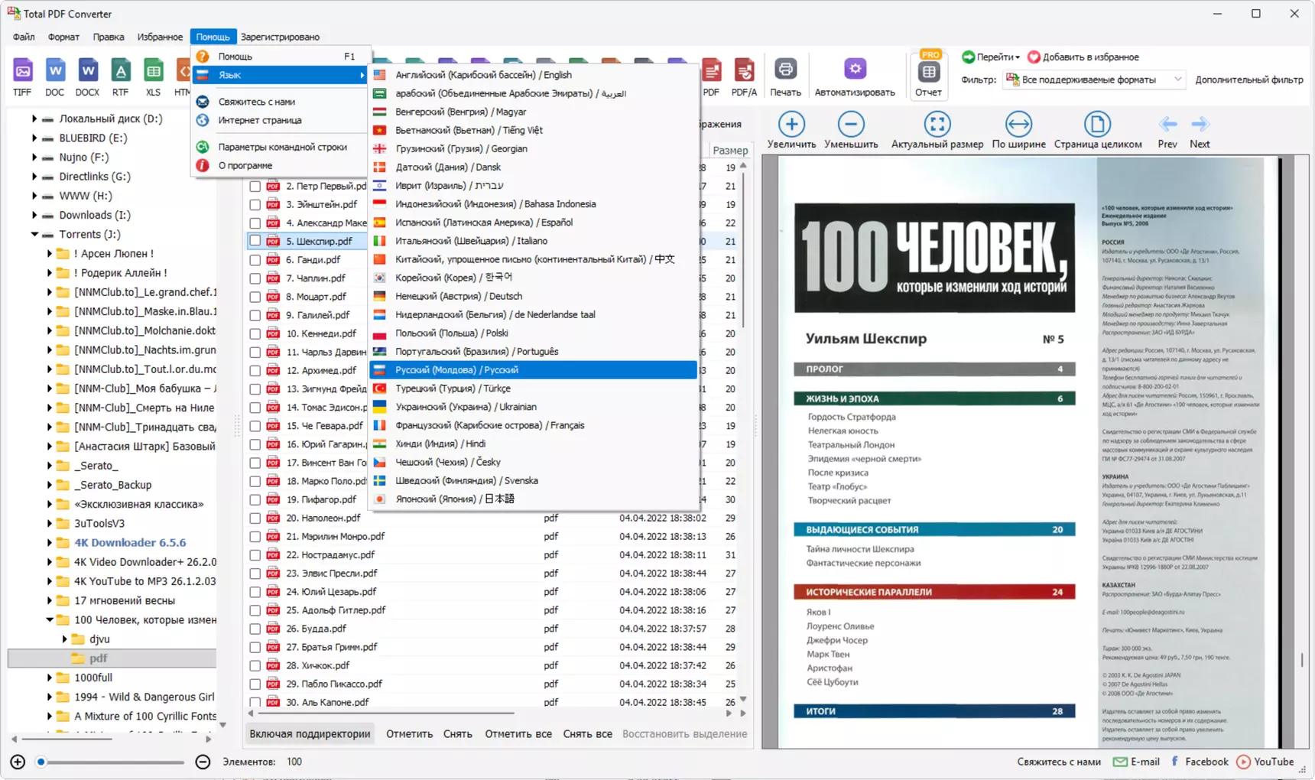
Task: Click the Размер column header
Action: [729, 151]
